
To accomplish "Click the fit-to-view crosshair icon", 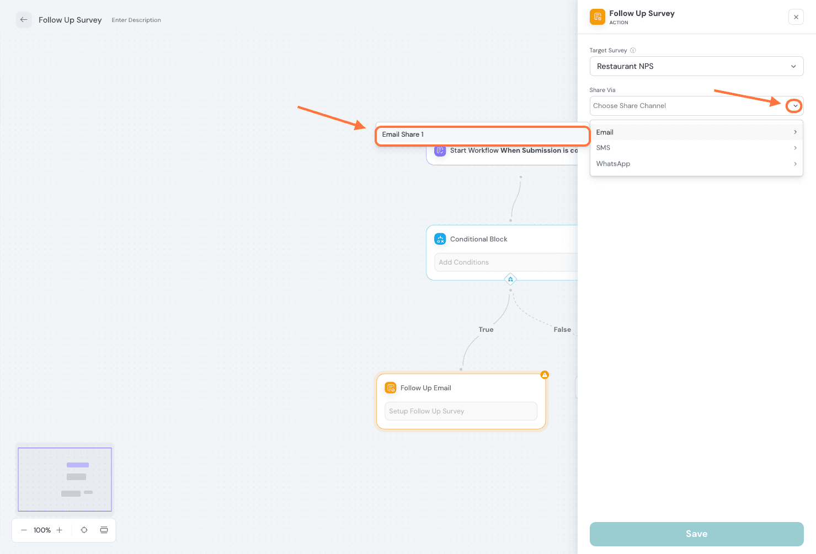I will pos(84,530).
